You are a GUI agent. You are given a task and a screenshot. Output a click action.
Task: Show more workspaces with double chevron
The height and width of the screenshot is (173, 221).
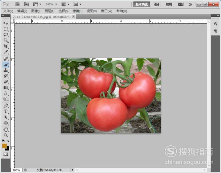(190, 4)
